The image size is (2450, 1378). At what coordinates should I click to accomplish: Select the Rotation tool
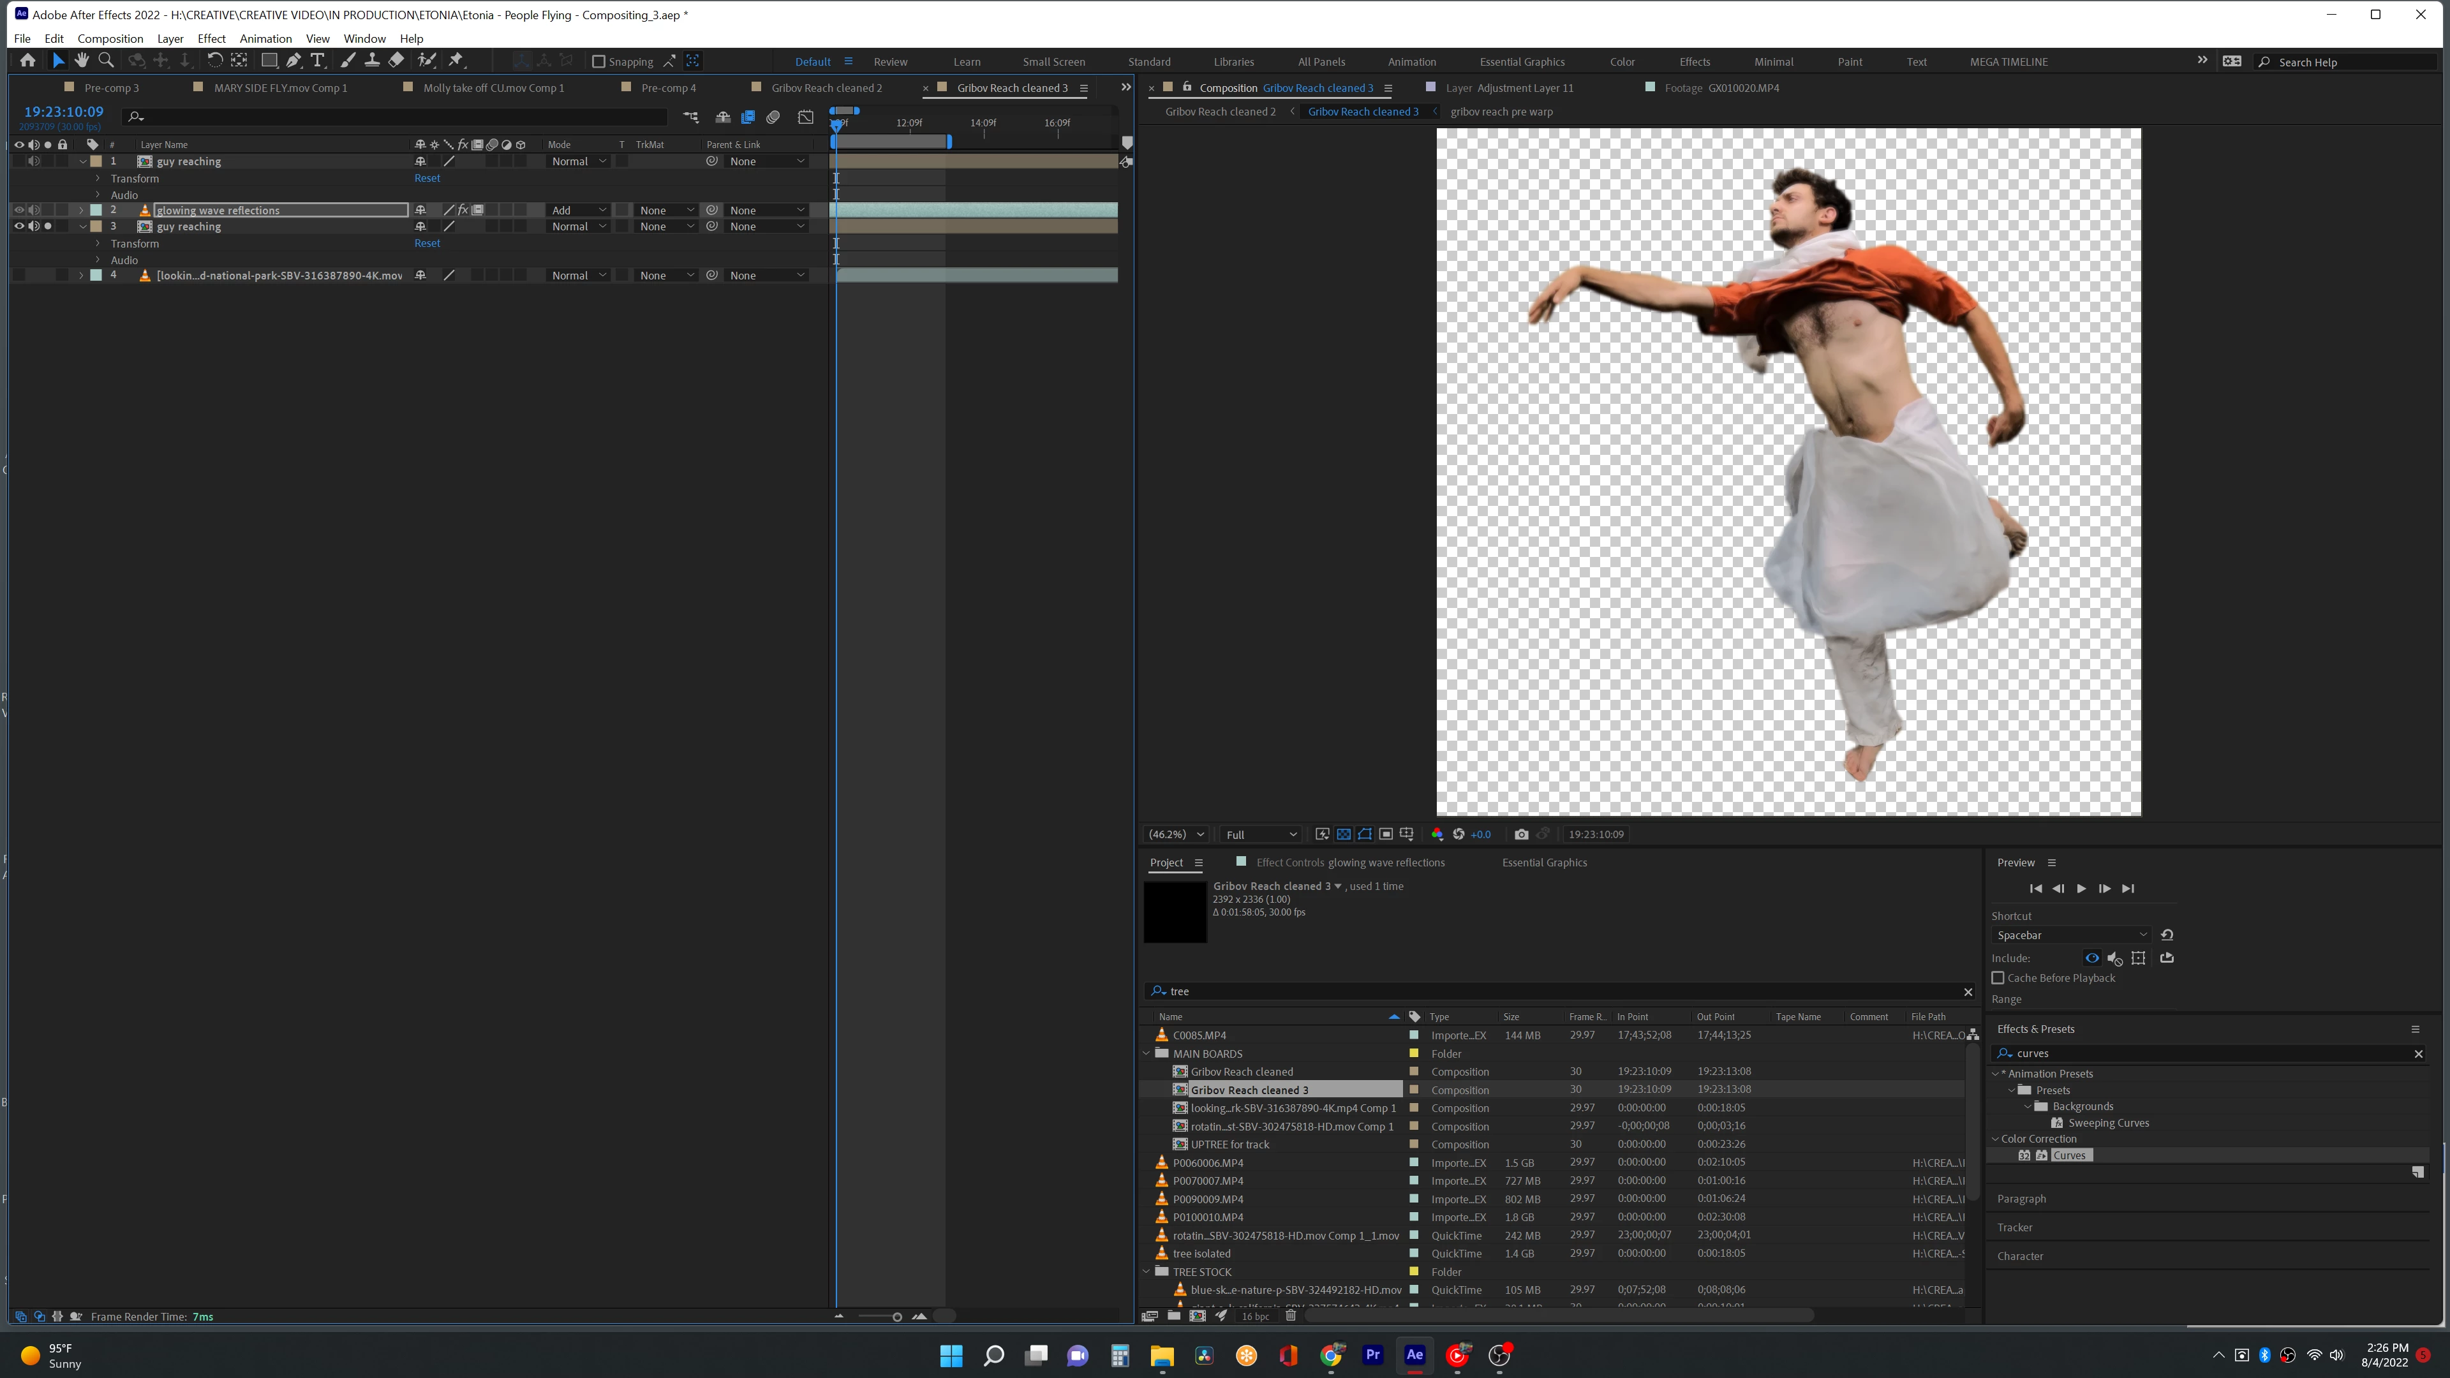click(215, 61)
